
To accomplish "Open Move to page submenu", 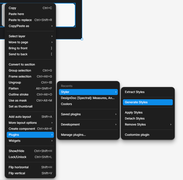I will pos(30,42).
